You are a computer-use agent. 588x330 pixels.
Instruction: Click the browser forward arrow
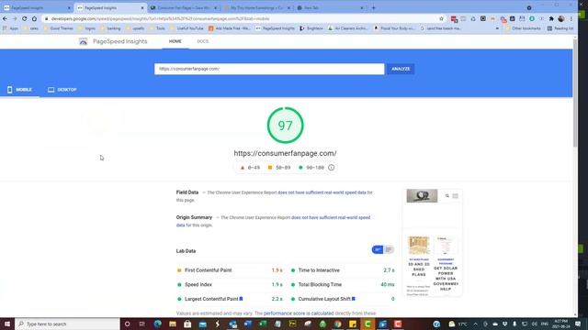(15, 18)
